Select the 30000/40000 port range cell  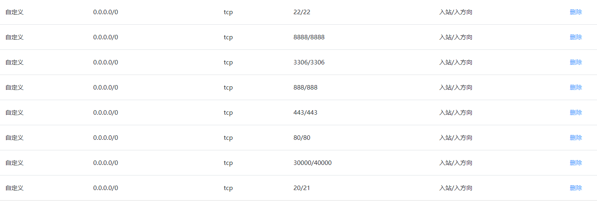pos(312,163)
